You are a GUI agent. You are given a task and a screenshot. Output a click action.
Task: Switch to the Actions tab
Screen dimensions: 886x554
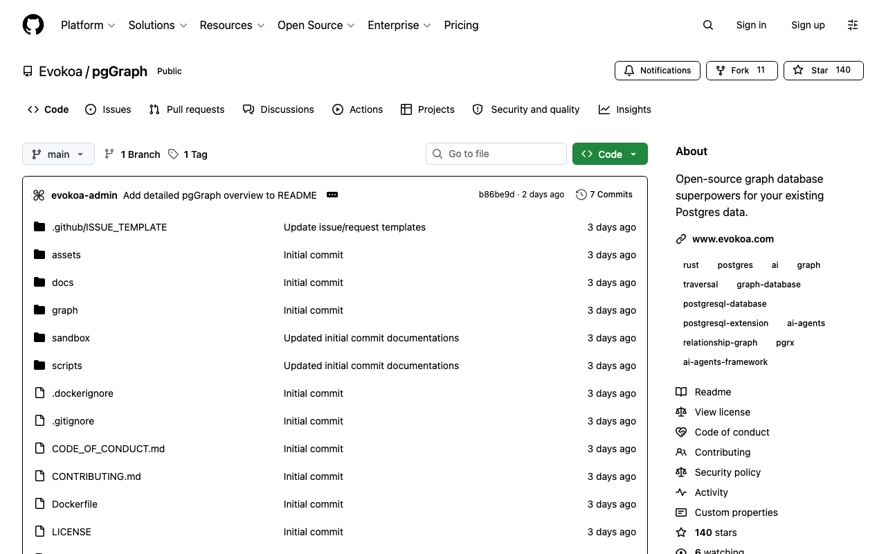(357, 109)
